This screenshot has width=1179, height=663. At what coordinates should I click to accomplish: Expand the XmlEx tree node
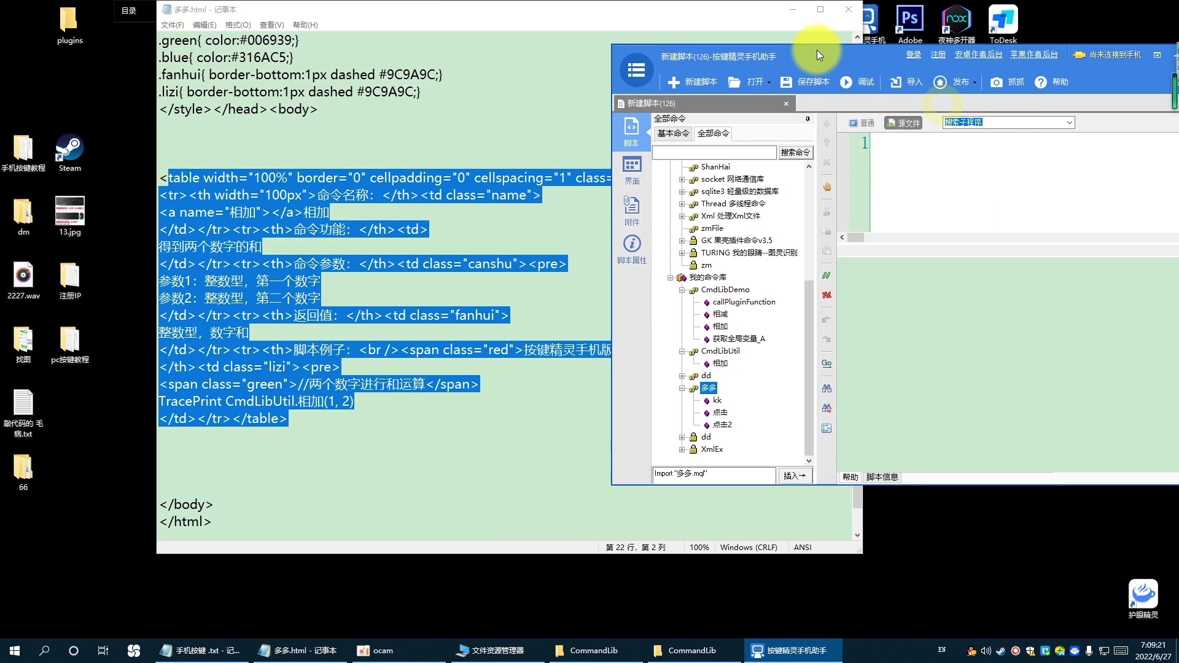[682, 449]
